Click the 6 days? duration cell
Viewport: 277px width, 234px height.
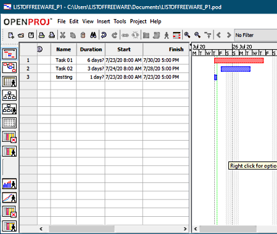91,60
